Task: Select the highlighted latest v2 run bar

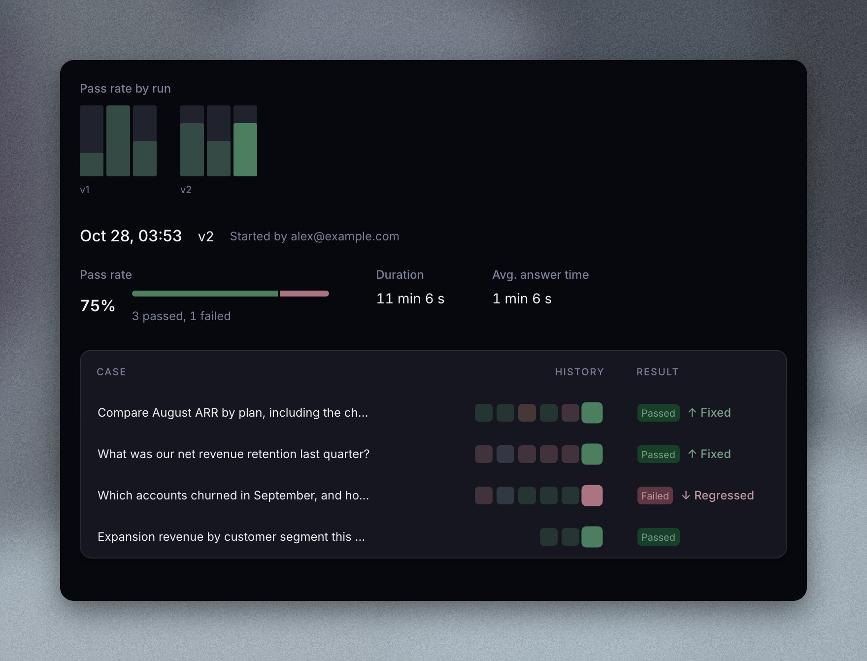Action: coord(245,141)
